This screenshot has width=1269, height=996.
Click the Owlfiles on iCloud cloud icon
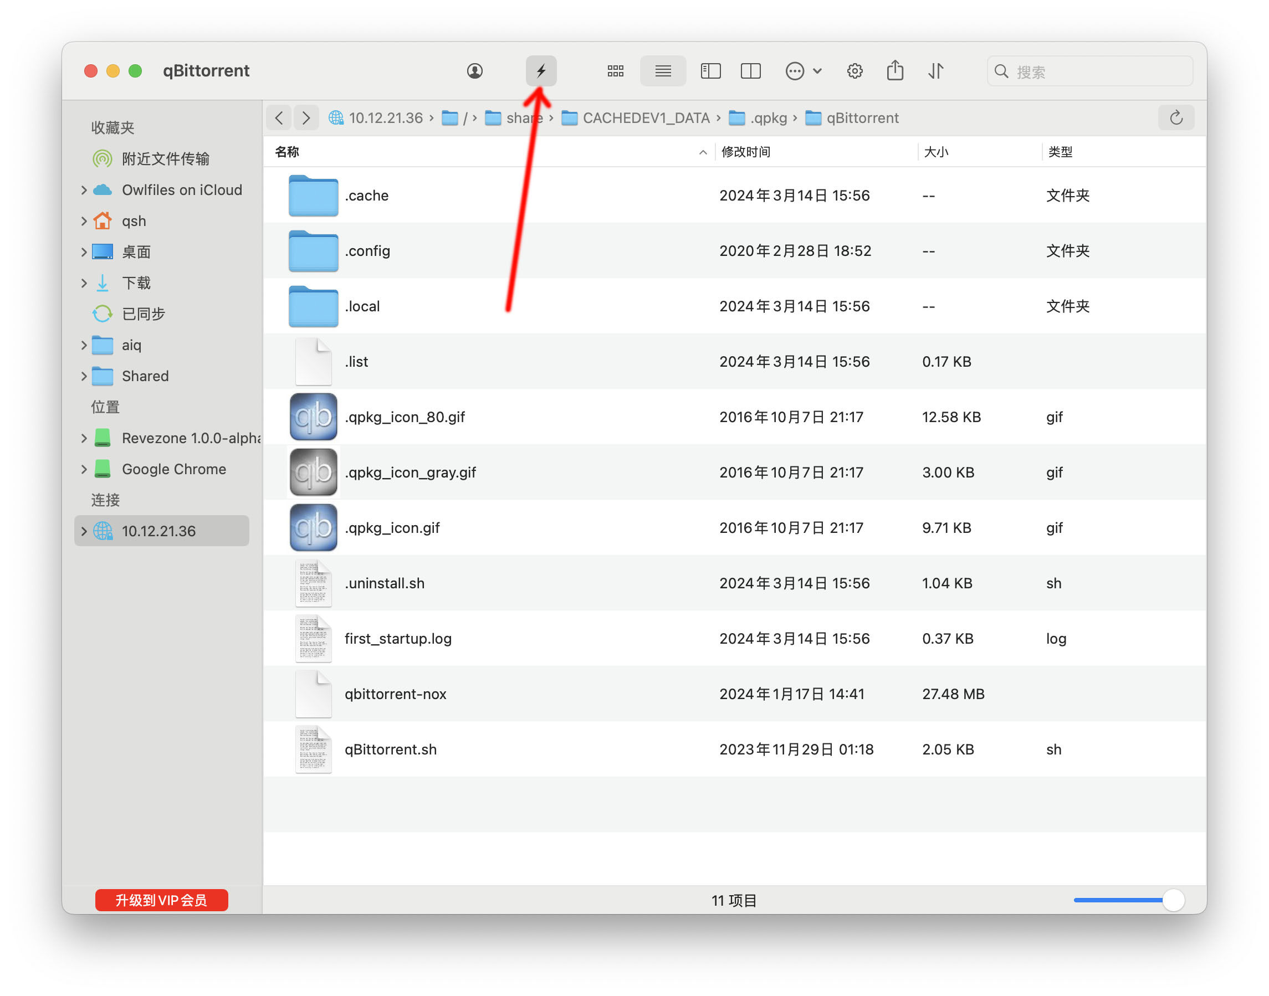(103, 190)
